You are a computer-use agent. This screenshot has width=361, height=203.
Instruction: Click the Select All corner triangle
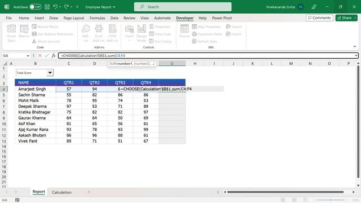[5, 64]
